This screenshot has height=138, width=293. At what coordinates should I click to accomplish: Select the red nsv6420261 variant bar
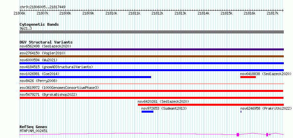coord(211,105)
